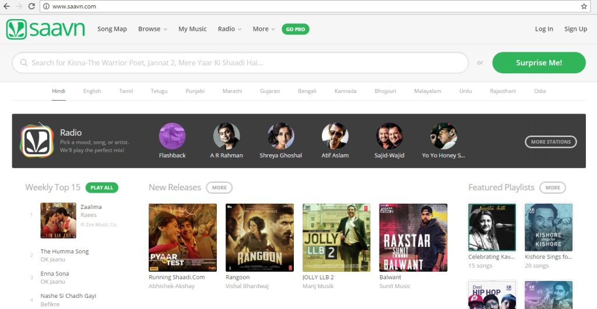Click artist Manj Musik under JOLLY LLB 2
This screenshot has width=597, height=309.
click(x=318, y=286)
